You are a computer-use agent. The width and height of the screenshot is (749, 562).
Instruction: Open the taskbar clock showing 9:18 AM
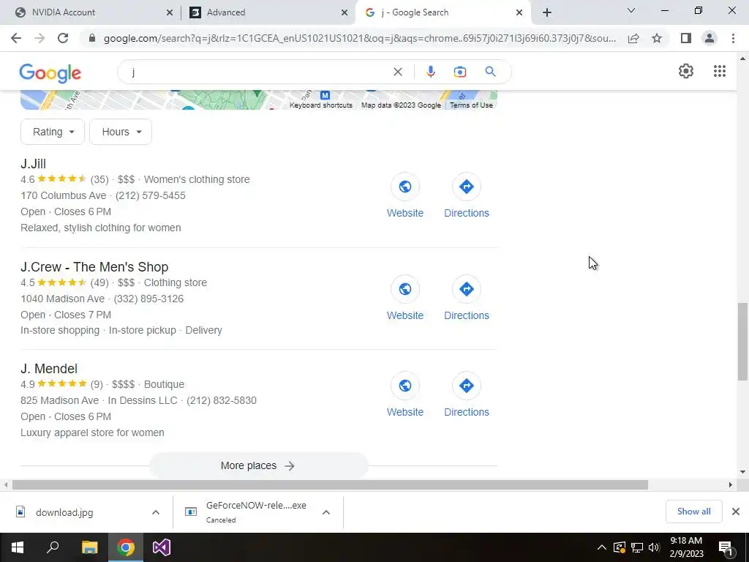(x=686, y=547)
